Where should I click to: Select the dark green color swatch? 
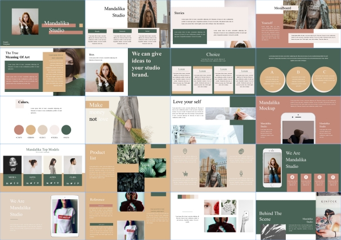point(66,129)
